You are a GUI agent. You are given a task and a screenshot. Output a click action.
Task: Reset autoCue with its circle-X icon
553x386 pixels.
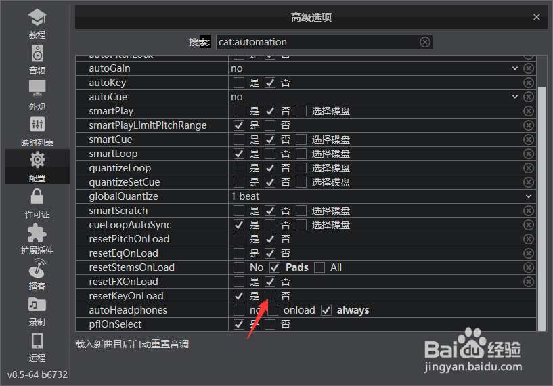coord(529,97)
